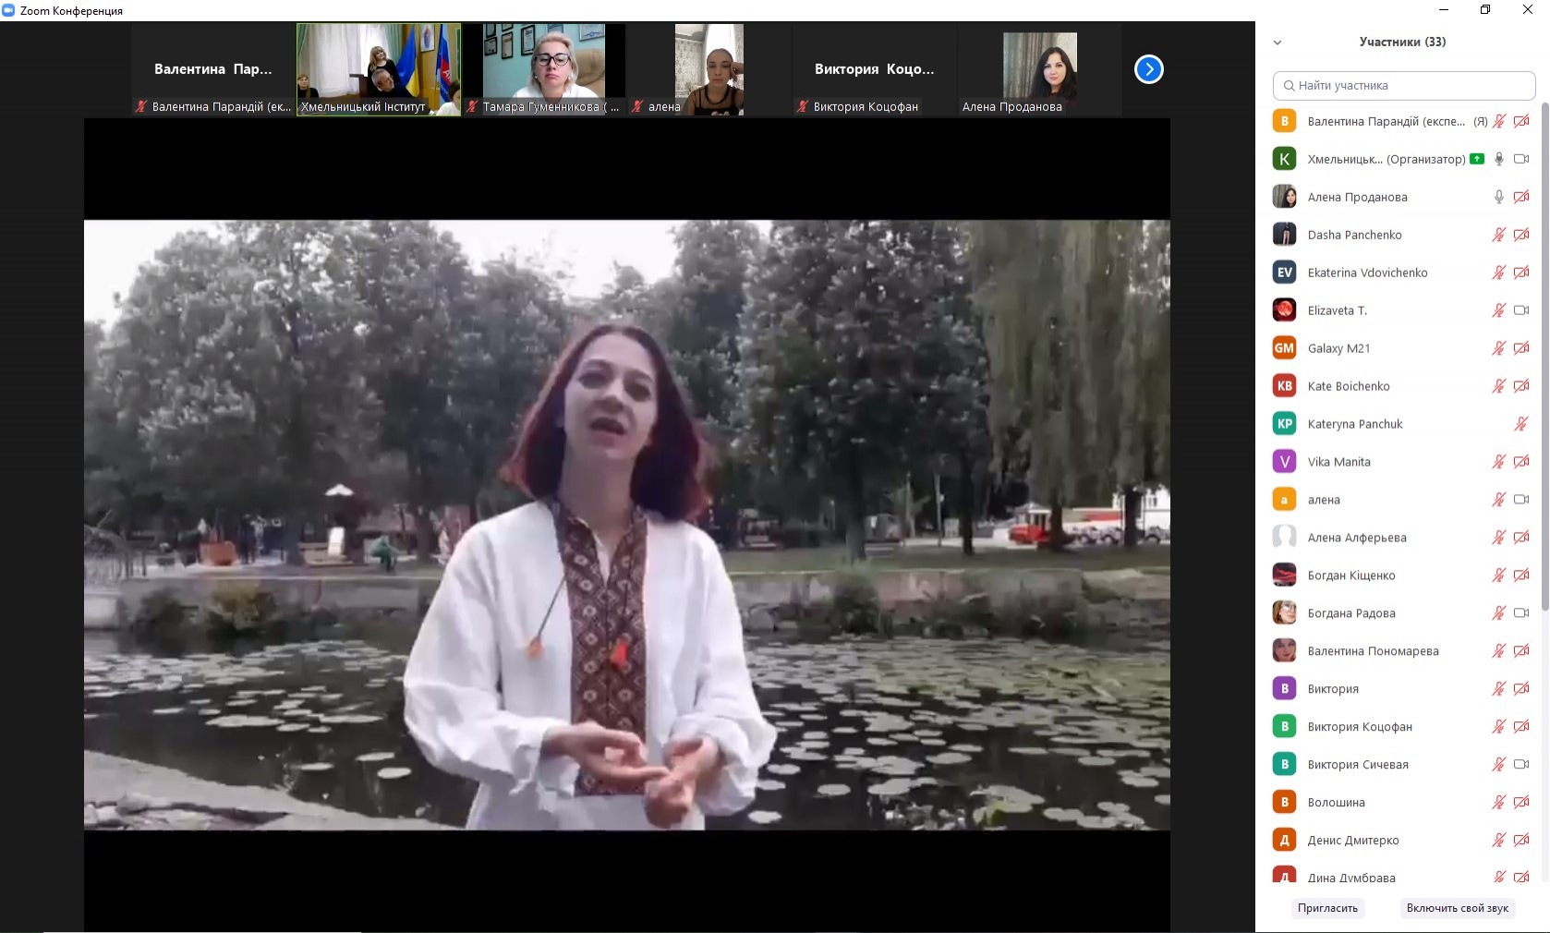This screenshot has height=933, width=1550.
Task: Click the Zoom logo in the title bar
Action: point(9,10)
